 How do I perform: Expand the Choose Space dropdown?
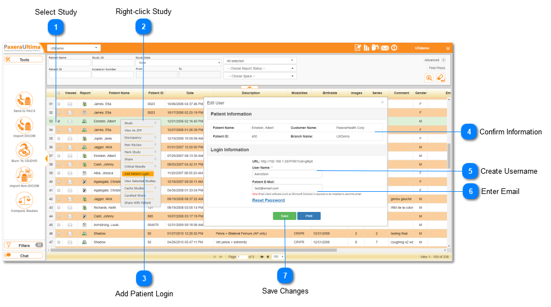click(260, 76)
